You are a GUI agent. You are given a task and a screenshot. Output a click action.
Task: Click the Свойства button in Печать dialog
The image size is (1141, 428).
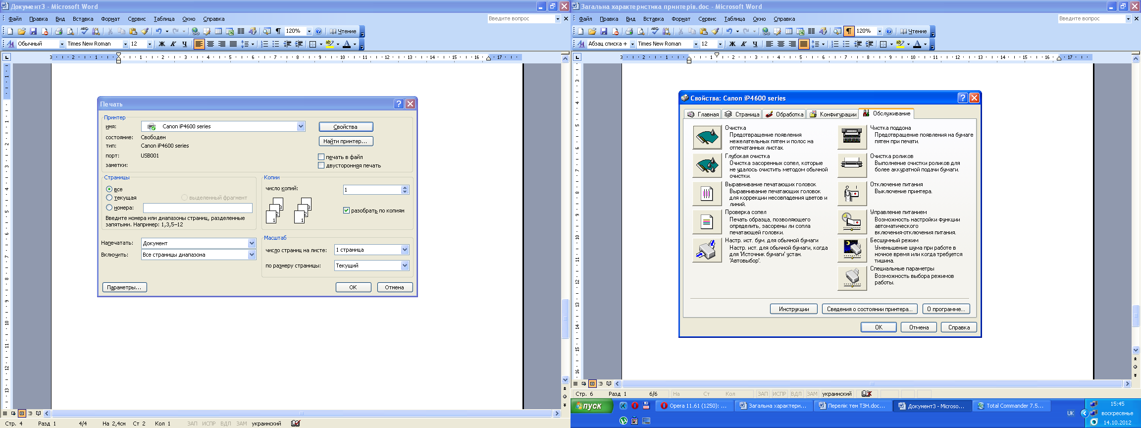tap(346, 127)
